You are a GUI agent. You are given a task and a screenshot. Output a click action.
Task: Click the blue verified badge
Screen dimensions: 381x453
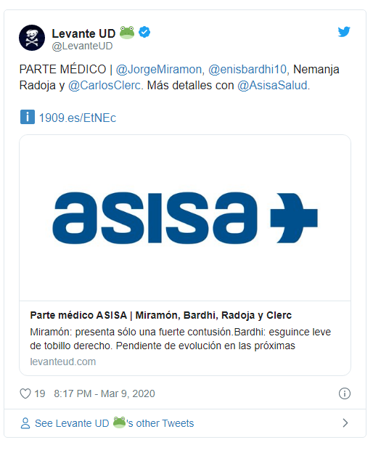144,32
